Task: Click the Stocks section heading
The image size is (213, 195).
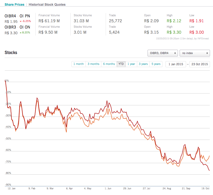Action: [x=11, y=53]
